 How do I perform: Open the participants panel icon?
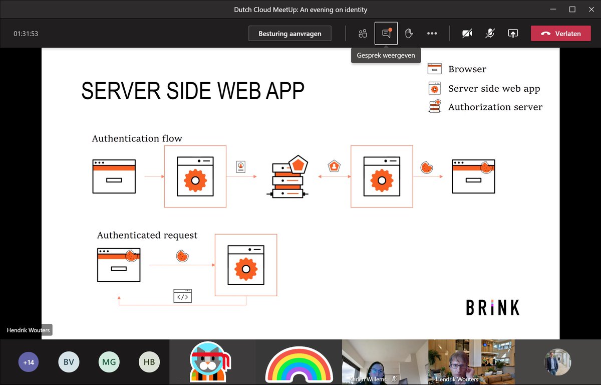(x=363, y=34)
